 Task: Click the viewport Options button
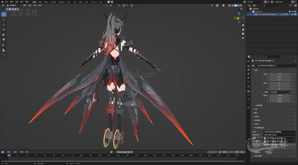(x=242, y=9)
